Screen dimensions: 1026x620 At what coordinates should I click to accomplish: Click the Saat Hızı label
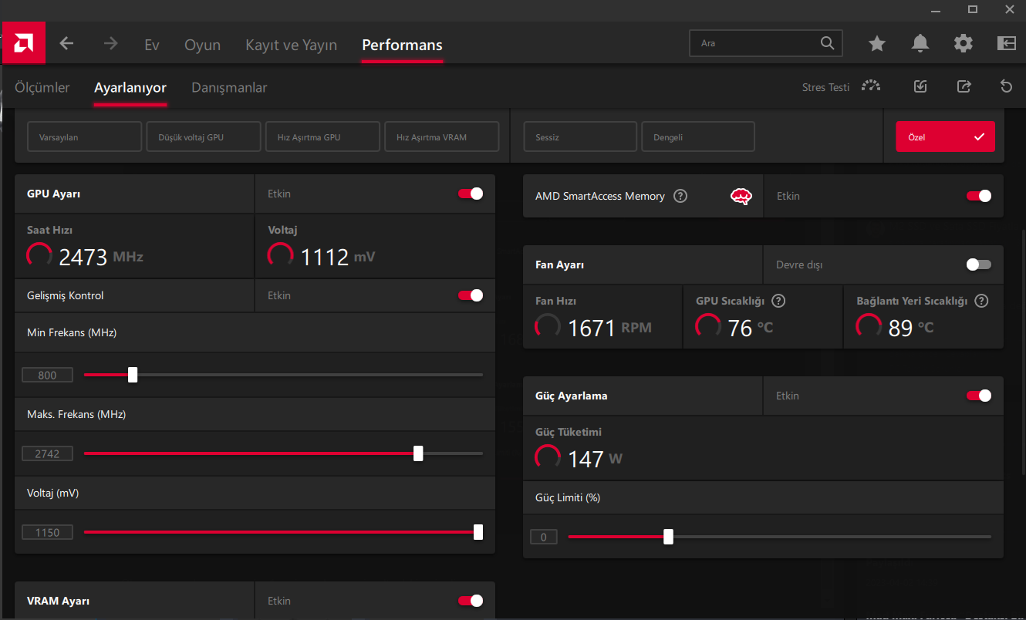(50, 230)
